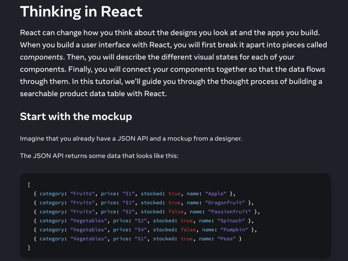
Task: Click the closing square bracket in the code block
Action: click(x=29, y=248)
